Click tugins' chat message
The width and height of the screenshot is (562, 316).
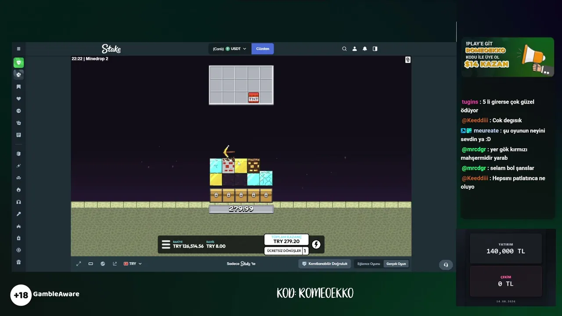(497, 106)
